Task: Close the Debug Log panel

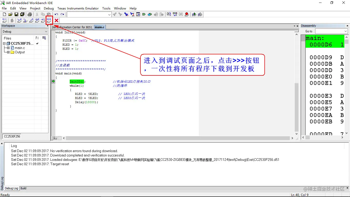Action: coord(2,144)
